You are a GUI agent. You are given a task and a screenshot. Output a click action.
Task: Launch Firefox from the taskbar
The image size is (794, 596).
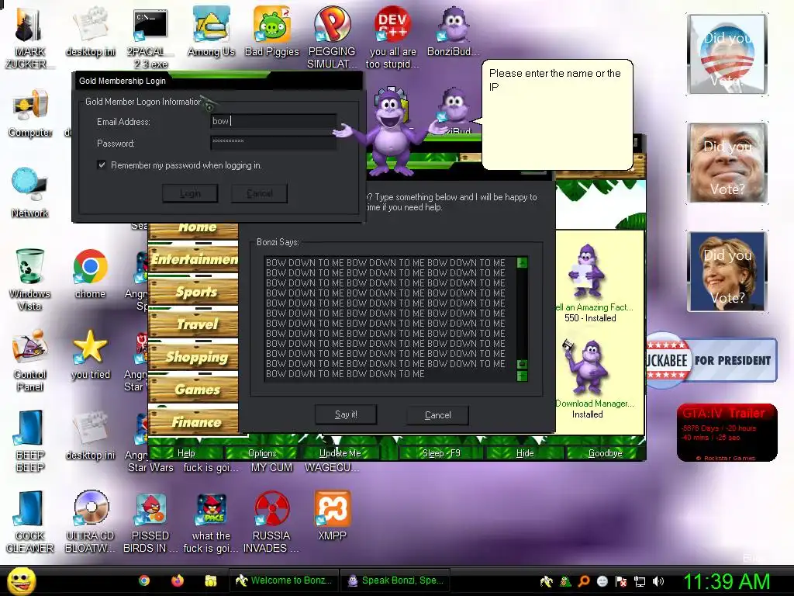tap(178, 580)
